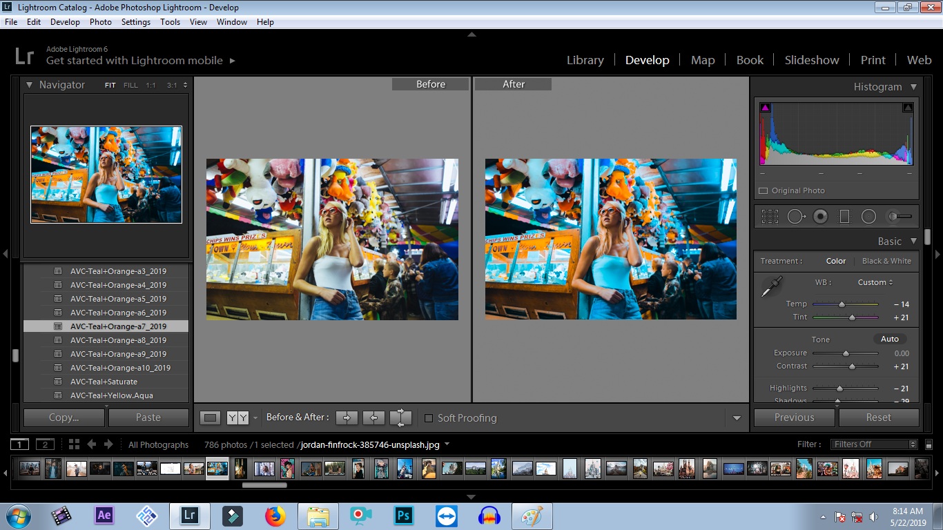
Task: Set Treatment to Black & White
Action: point(886,261)
